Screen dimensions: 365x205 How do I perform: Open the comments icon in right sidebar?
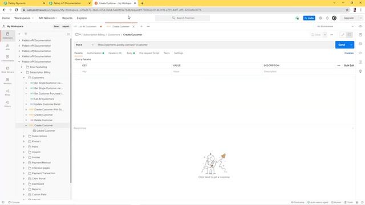(360, 44)
